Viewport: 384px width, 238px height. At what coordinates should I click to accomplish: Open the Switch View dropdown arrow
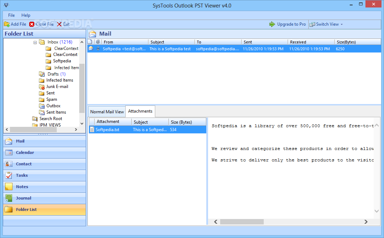coord(342,25)
